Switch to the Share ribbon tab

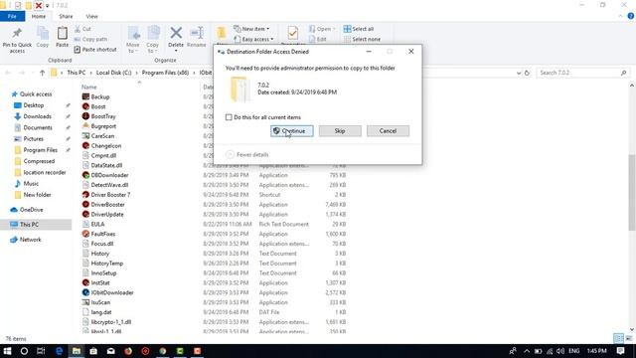tap(66, 16)
